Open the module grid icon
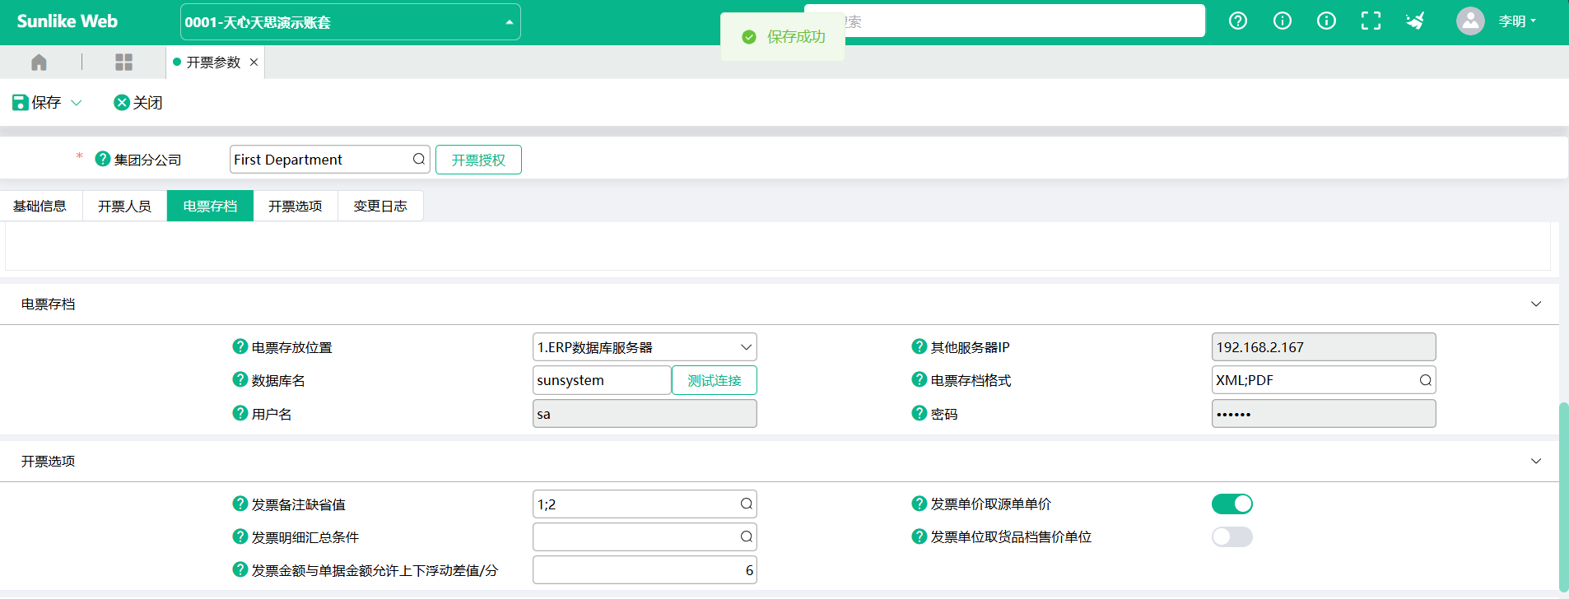Image resolution: width=1569 pixels, height=599 pixels. tap(123, 63)
